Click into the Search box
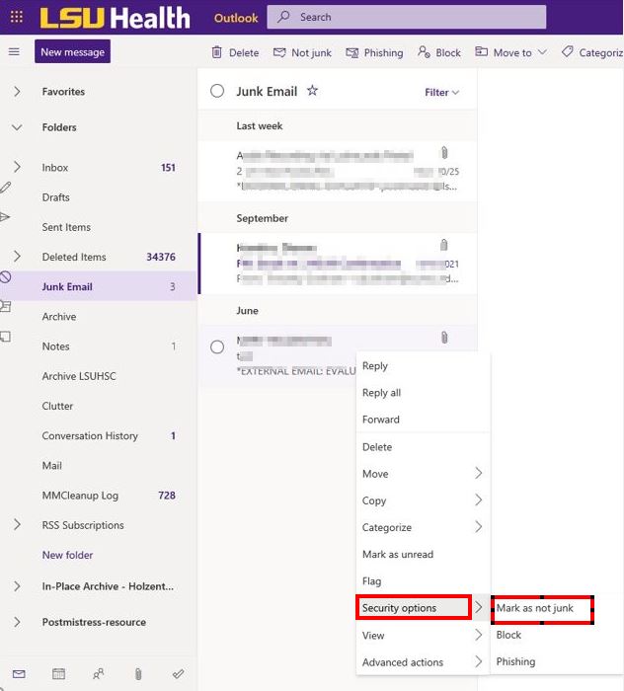This screenshot has height=691, width=624. (x=415, y=17)
